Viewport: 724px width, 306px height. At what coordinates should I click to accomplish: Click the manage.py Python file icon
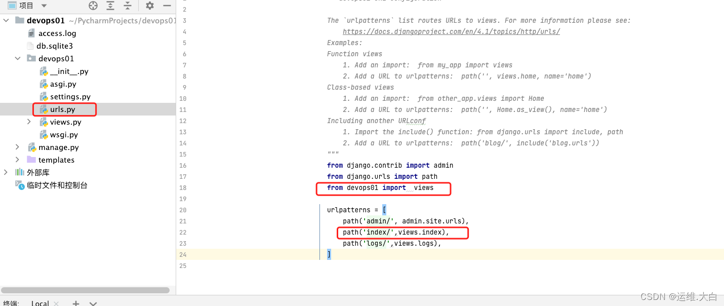pos(31,147)
